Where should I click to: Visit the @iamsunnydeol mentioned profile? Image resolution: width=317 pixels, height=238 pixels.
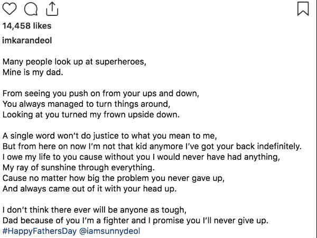(x=109, y=231)
